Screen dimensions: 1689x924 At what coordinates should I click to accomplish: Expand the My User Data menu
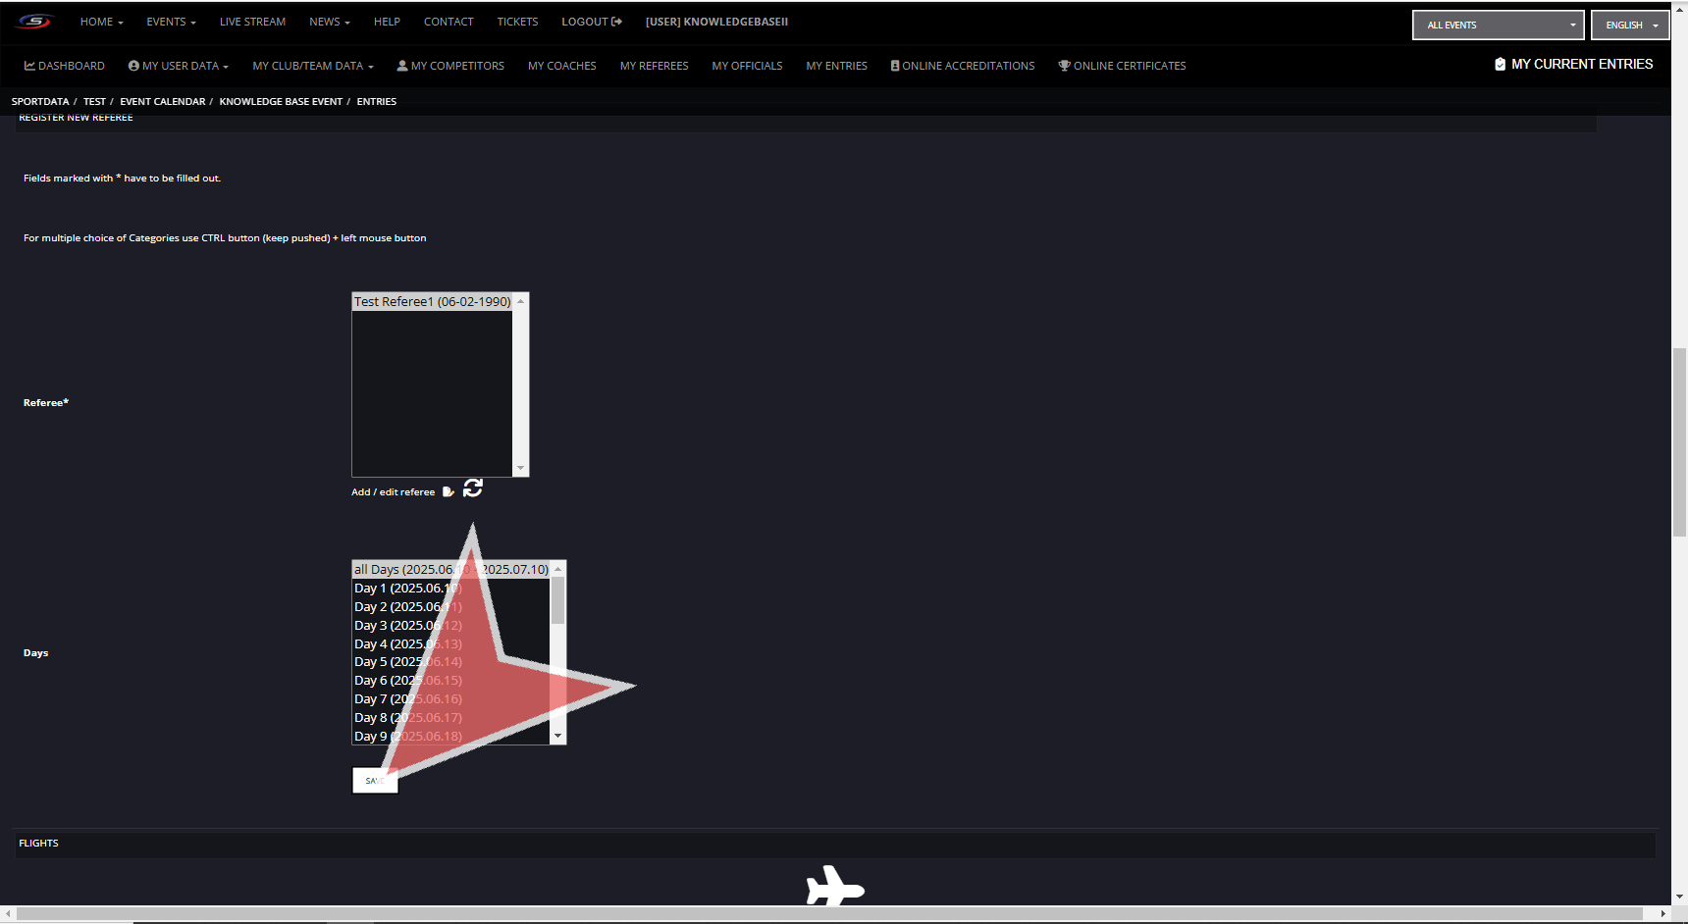tap(178, 67)
